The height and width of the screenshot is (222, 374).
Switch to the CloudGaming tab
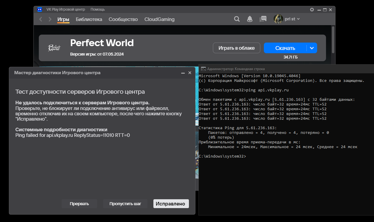coord(159,19)
